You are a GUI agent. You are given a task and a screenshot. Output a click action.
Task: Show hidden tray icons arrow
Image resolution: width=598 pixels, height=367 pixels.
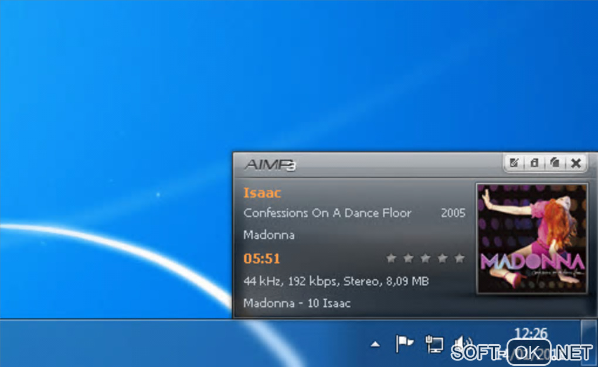(x=375, y=344)
